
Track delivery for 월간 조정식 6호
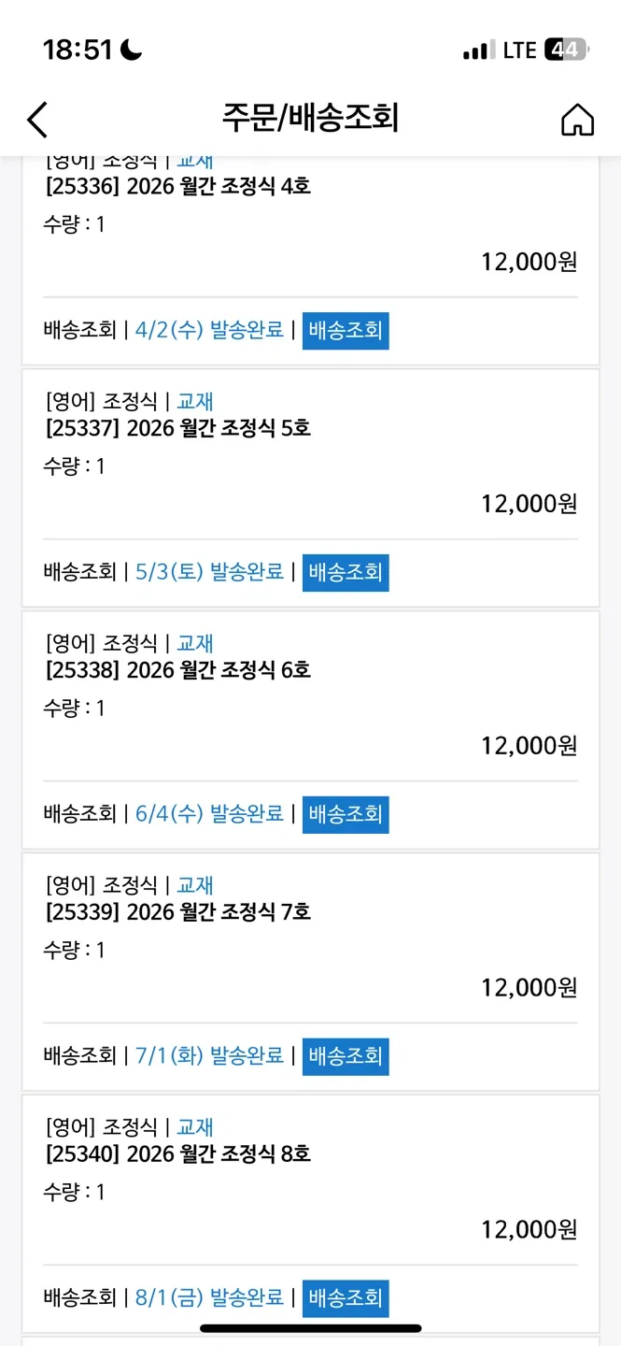point(346,814)
